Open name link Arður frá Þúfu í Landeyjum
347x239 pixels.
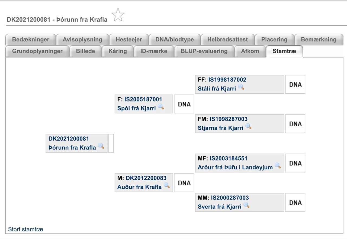pyautogui.click(x=235, y=167)
